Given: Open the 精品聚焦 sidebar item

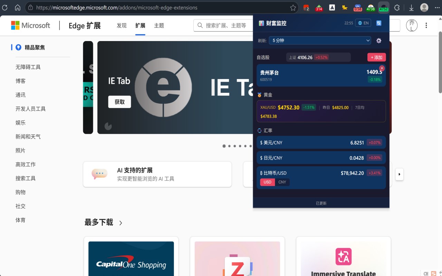Looking at the screenshot, I should click(x=35, y=47).
